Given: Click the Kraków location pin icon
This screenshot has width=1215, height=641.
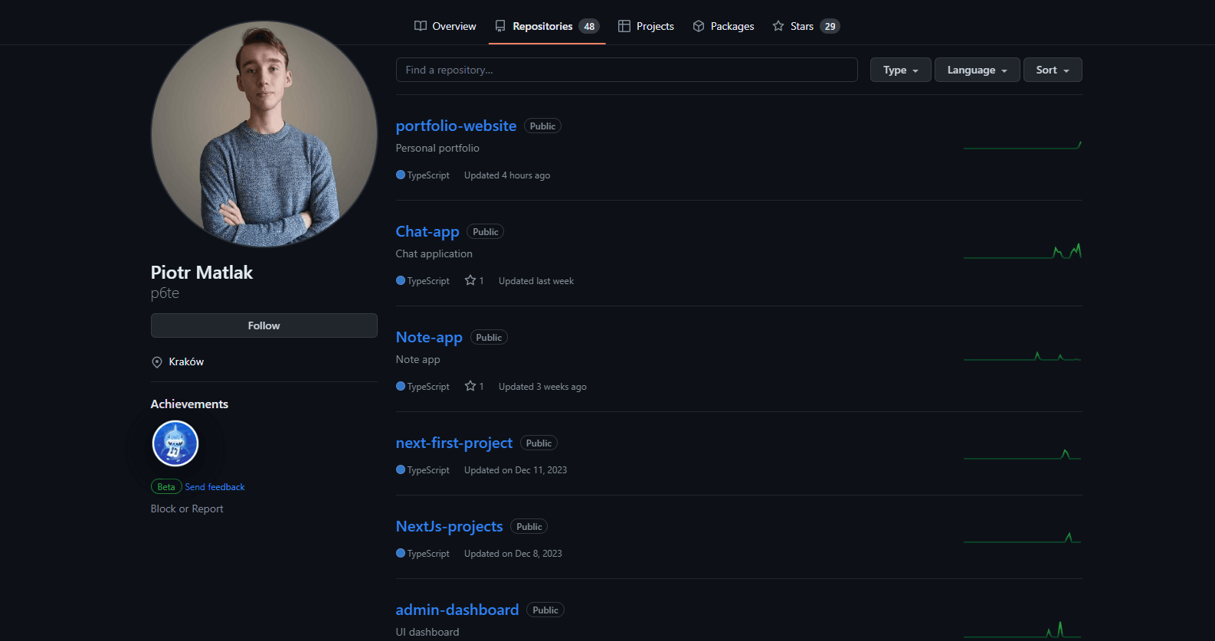Looking at the screenshot, I should click(x=157, y=362).
